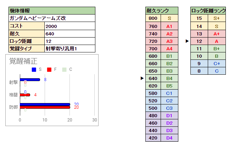Click the 740 durability cell
Viewport: 234px width, 142px height.
(153, 34)
